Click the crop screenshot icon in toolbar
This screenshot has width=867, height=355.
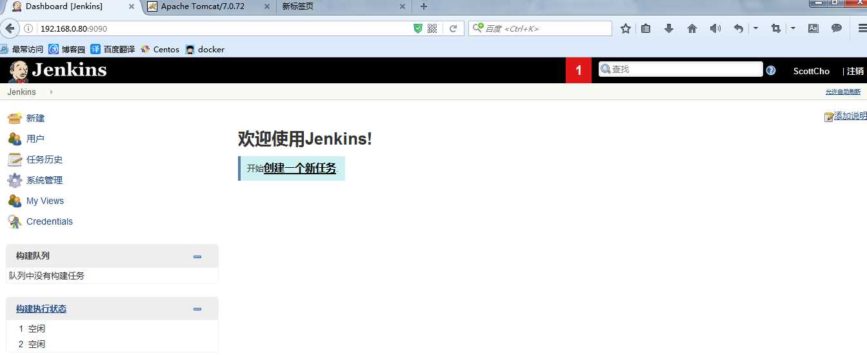tap(776, 28)
